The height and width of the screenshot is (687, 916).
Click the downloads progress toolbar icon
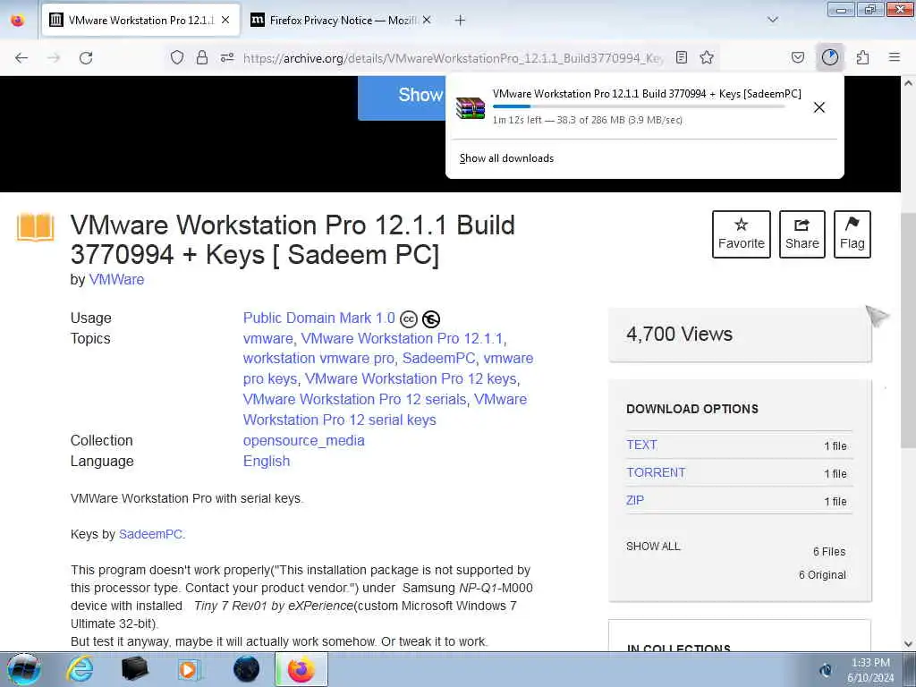(x=830, y=57)
